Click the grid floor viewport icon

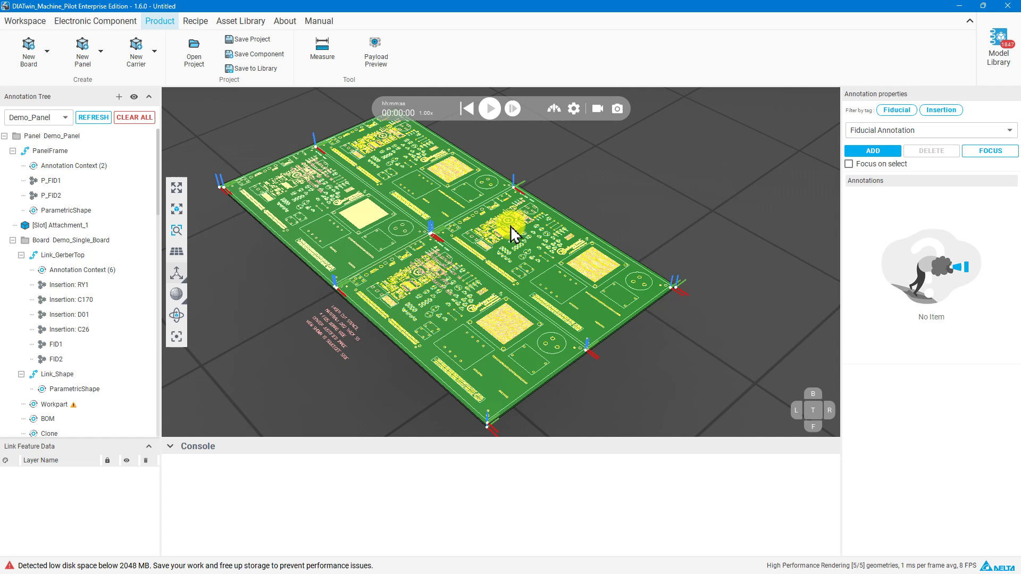(177, 251)
